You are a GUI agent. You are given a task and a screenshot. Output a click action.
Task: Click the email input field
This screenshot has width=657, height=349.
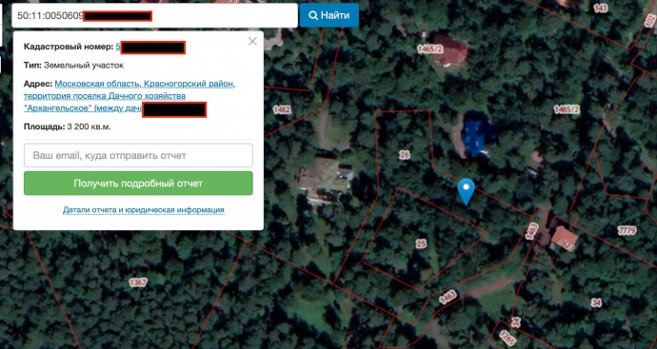pyautogui.click(x=138, y=155)
